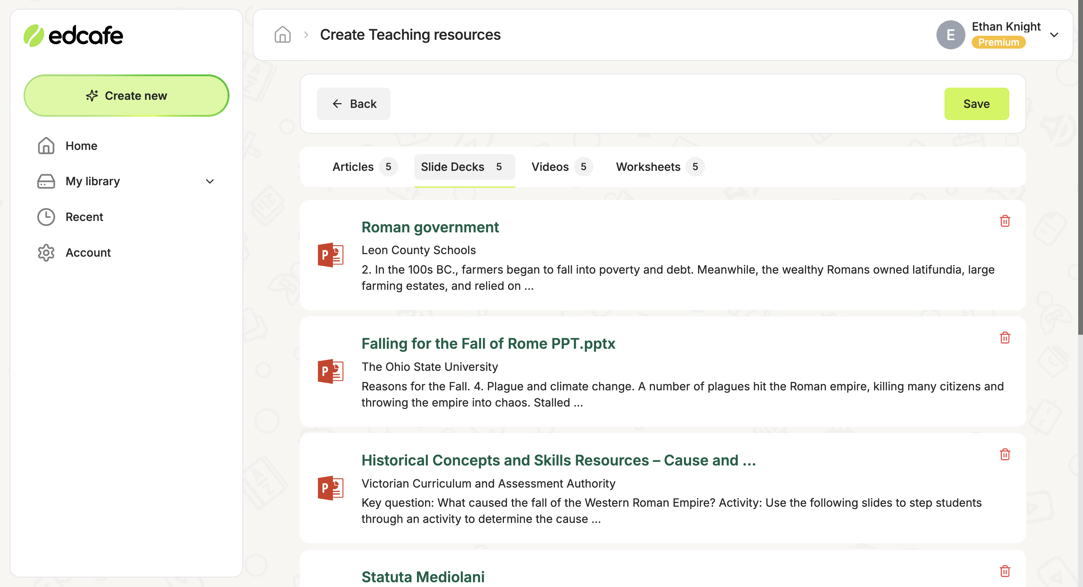Open the Ethan Knight account dropdown

click(1054, 35)
